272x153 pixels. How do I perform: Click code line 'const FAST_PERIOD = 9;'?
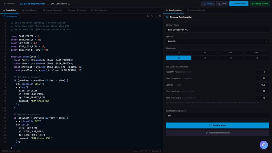pos(25,36)
